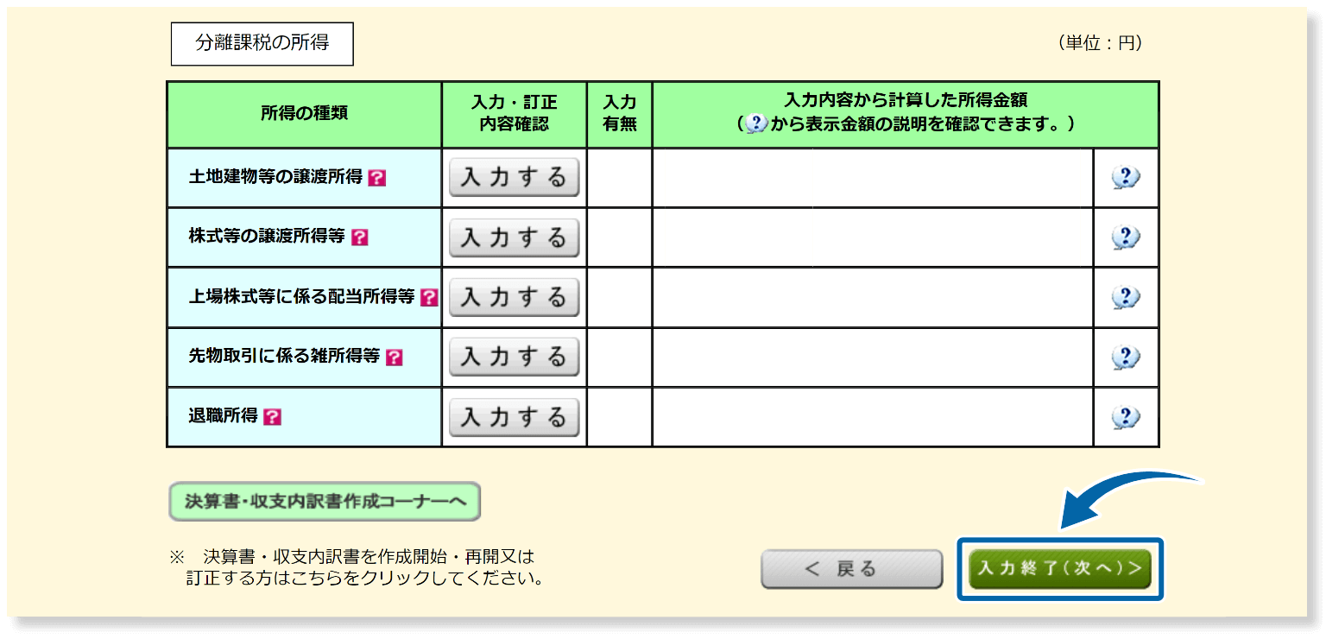Select the 退職所得 row label
This screenshot has height=639, width=1326.
[224, 416]
